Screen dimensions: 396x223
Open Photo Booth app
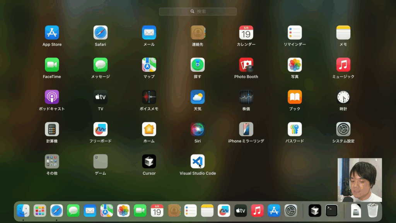246,65
